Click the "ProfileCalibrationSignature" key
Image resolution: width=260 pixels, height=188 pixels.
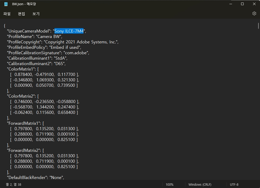click(34, 53)
